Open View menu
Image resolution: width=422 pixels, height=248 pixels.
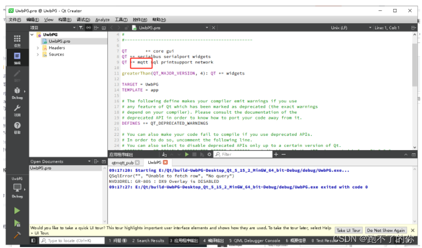(49, 19)
